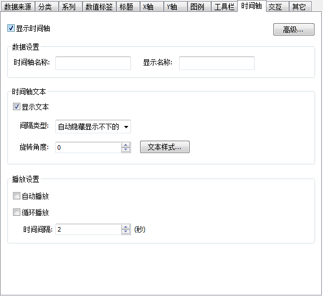Uncheck the 显示文本 checkbox
The width and height of the screenshot is (323, 296).
pos(16,107)
